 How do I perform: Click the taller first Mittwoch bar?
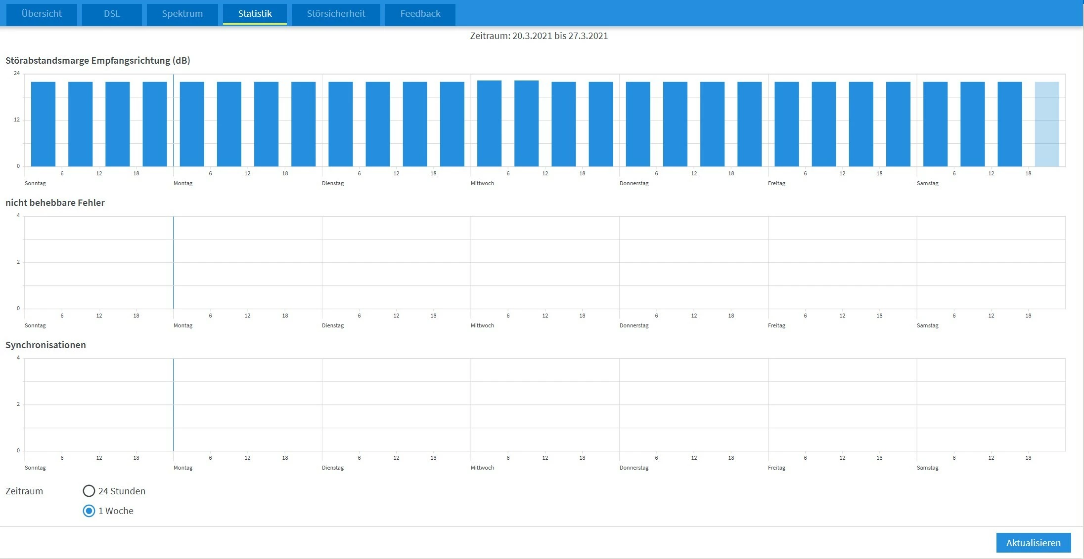coord(489,123)
